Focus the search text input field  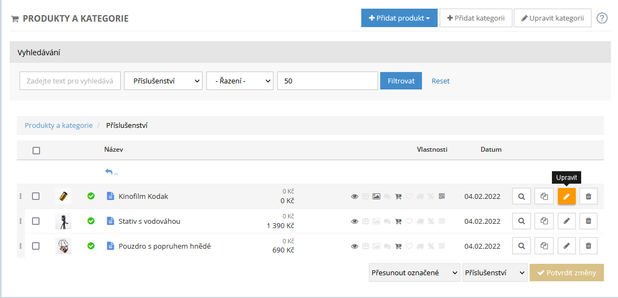point(70,81)
